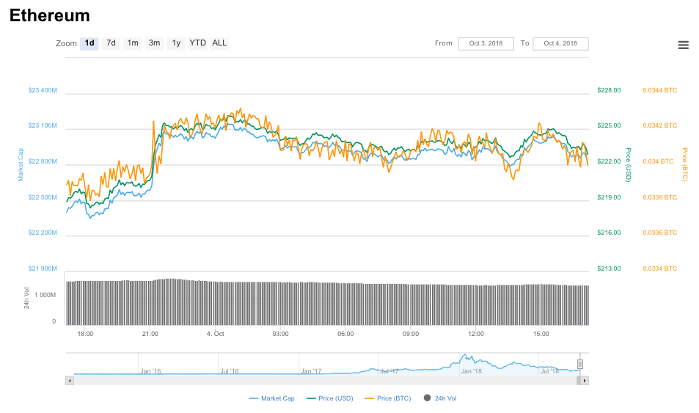This screenshot has height=413, width=699.
Task: Click the 0.034 BTC axis label
Action: 658,161
